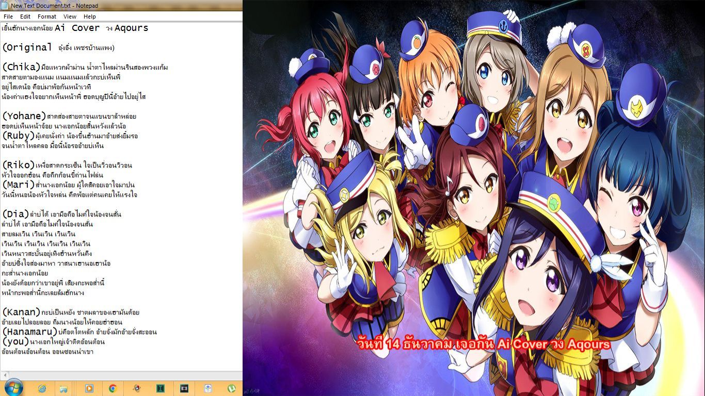Click the '(Mari)' singer label
The width and height of the screenshot is (705, 396).
tap(19, 185)
